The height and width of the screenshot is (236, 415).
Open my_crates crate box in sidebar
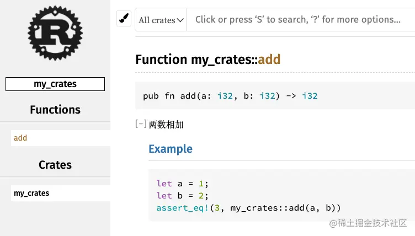(55, 84)
